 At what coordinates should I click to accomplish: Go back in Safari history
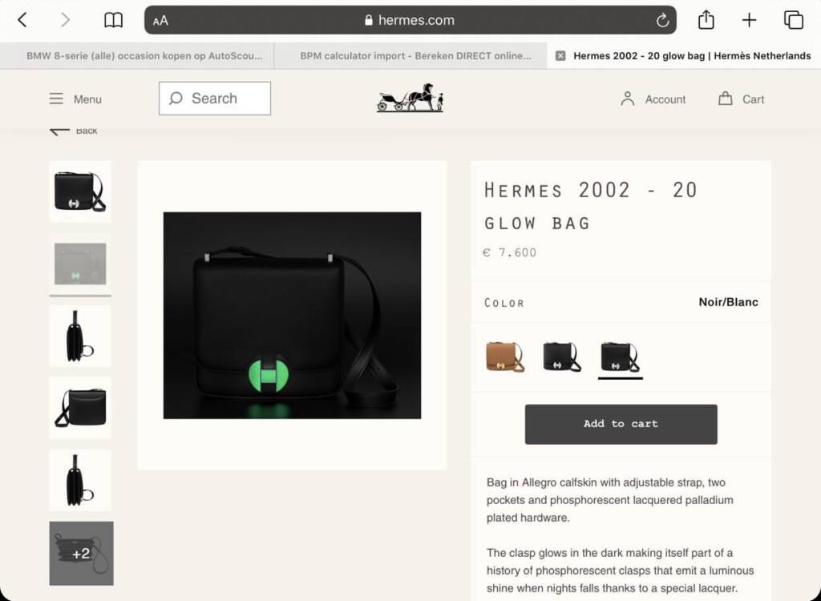click(22, 20)
